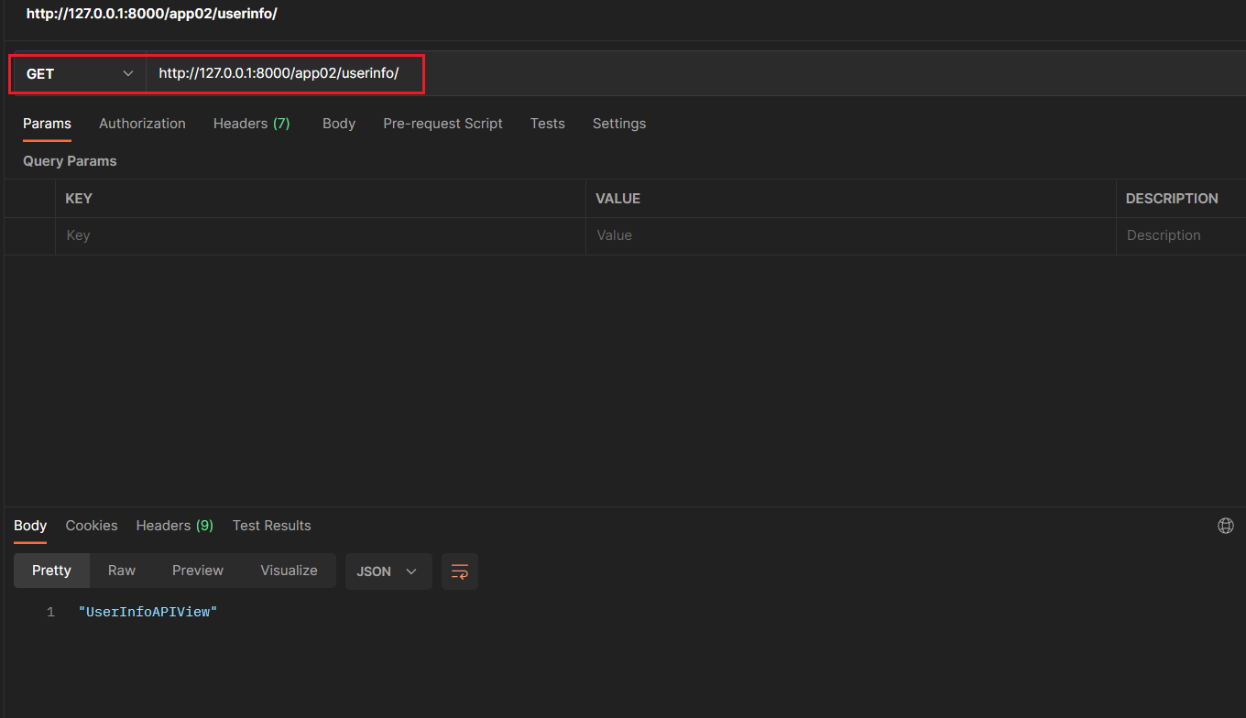Click the query param Description input
The image size is (1246, 718).
click(x=1181, y=235)
